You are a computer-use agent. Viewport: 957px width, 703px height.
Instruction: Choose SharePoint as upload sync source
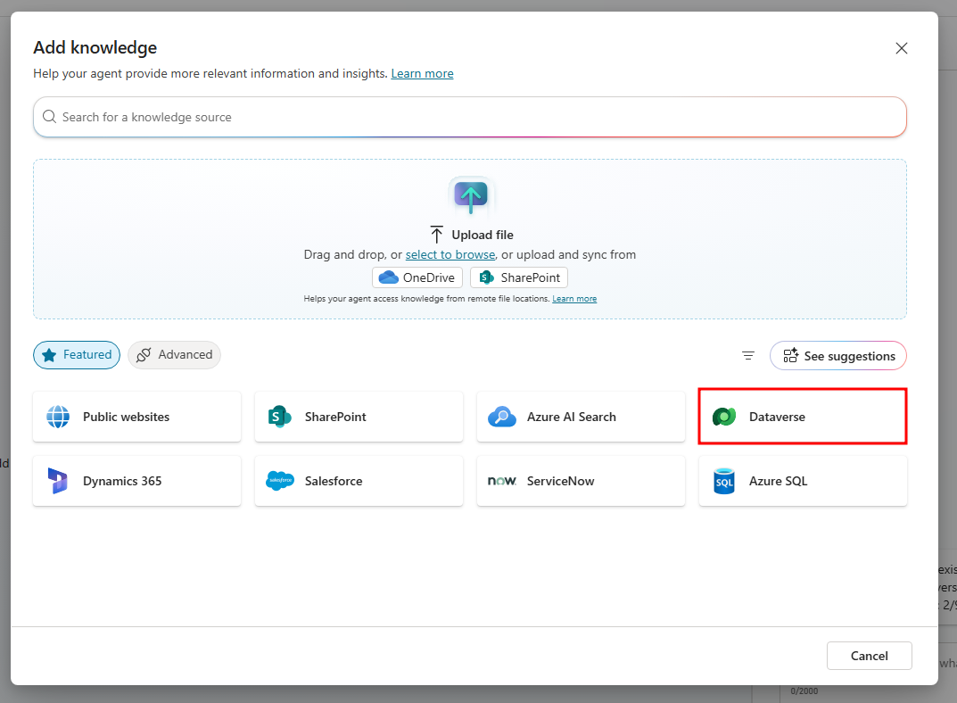pos(519,277)
